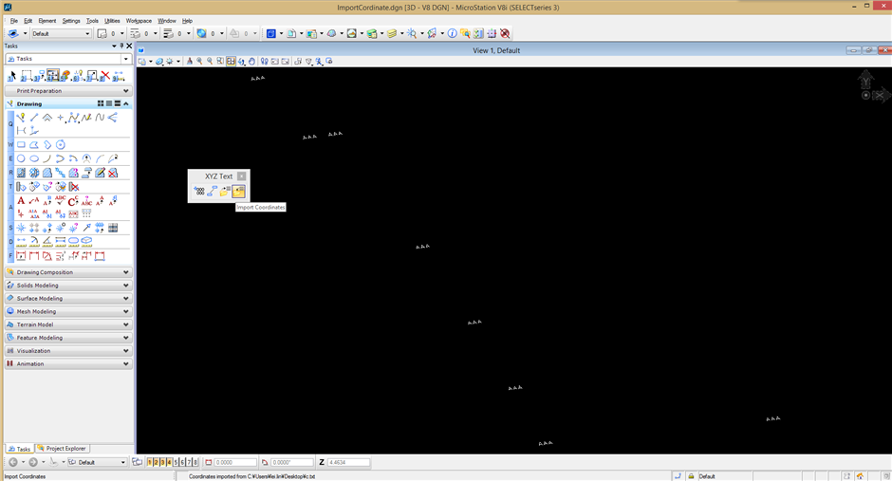Viewport: 892px width, 481px height.
Task: Click the Z coordinate input field
Action: [x=347, y=462]
